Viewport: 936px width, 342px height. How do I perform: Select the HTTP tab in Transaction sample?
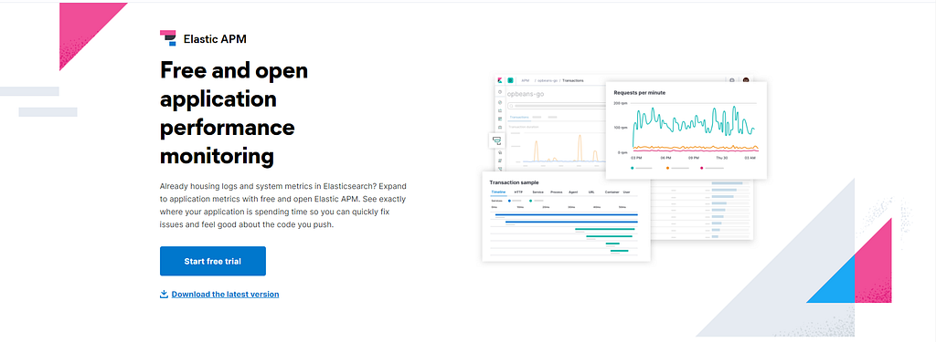click(518, 192)
